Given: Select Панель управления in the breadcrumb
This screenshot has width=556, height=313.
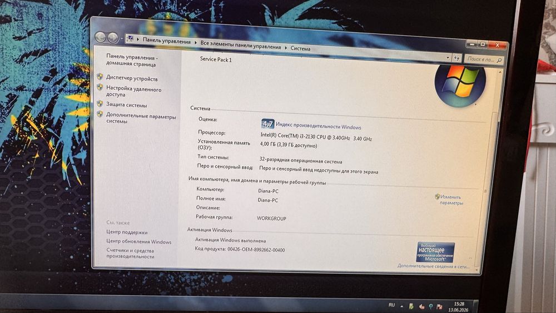Looking at the screenshot, I should tap(166, 41).
